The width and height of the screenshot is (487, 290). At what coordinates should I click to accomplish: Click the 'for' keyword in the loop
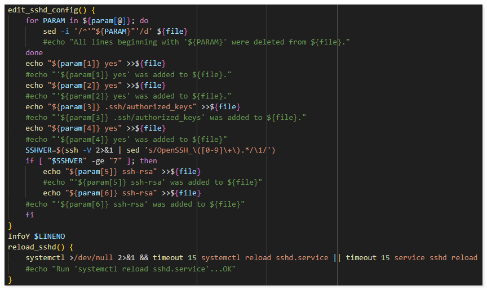(x=32, y=20)
